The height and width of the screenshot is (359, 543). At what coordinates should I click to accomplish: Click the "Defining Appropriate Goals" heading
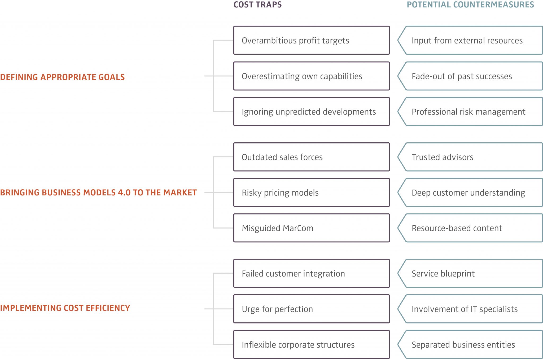[x=62, y=77]
